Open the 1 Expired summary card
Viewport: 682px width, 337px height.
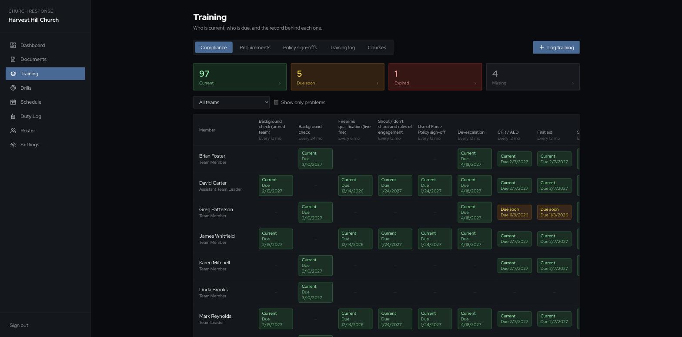pyautogui.click(x=435, y=77)
